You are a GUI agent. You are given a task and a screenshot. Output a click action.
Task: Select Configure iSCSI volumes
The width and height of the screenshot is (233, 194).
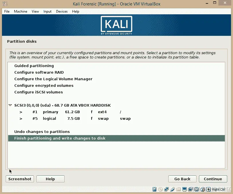click(116, 92)
